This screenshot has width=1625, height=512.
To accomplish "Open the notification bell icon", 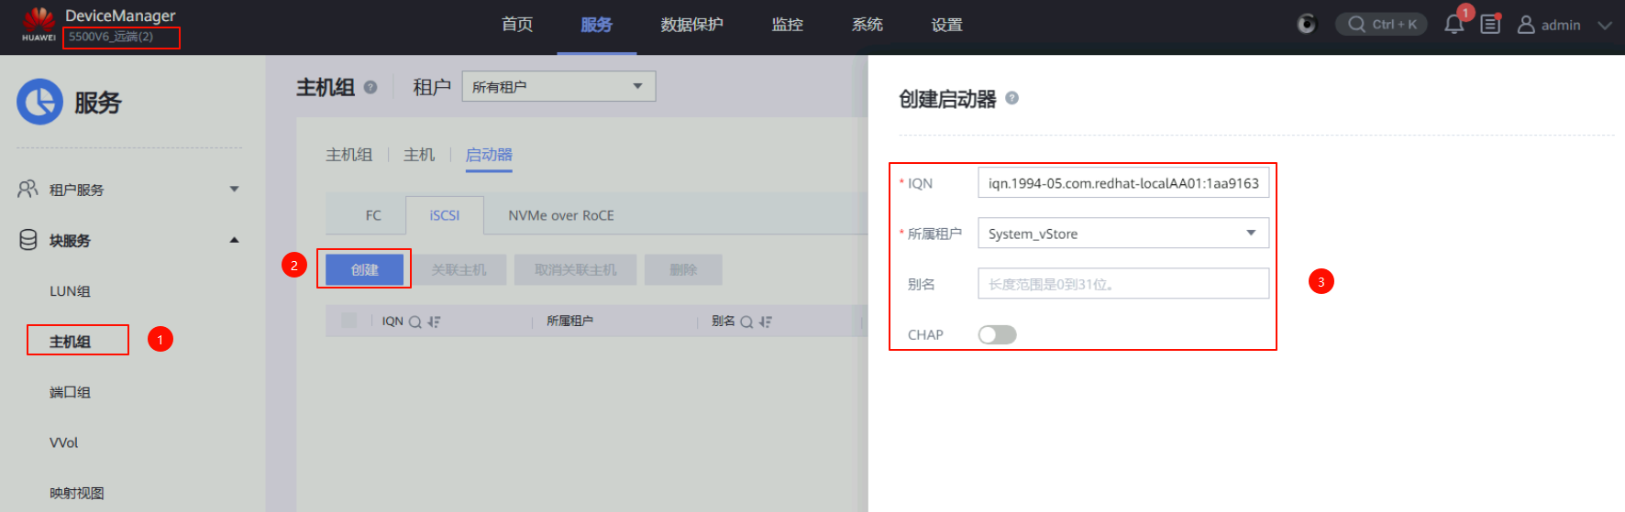I will 1454,25.
